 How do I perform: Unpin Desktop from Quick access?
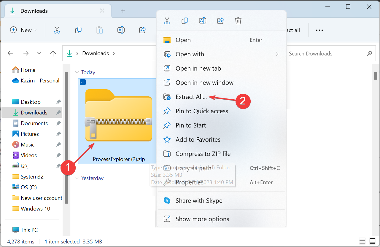[x=58, y=102]
